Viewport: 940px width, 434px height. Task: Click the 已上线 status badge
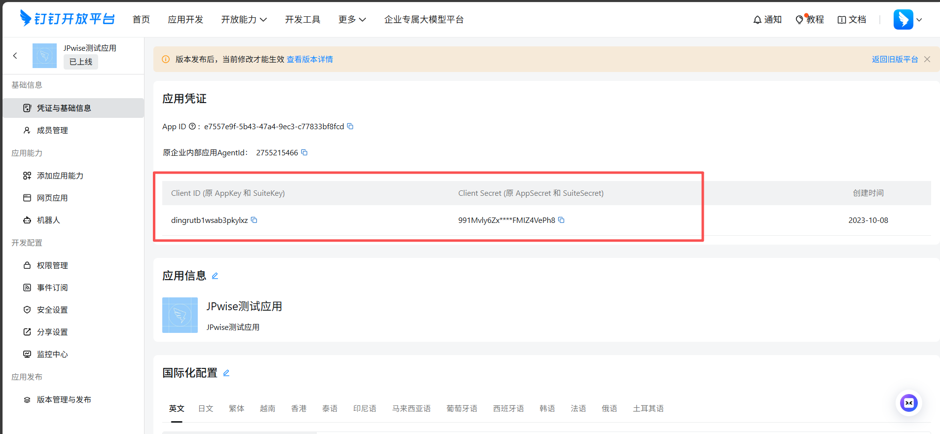pos(81,62)
